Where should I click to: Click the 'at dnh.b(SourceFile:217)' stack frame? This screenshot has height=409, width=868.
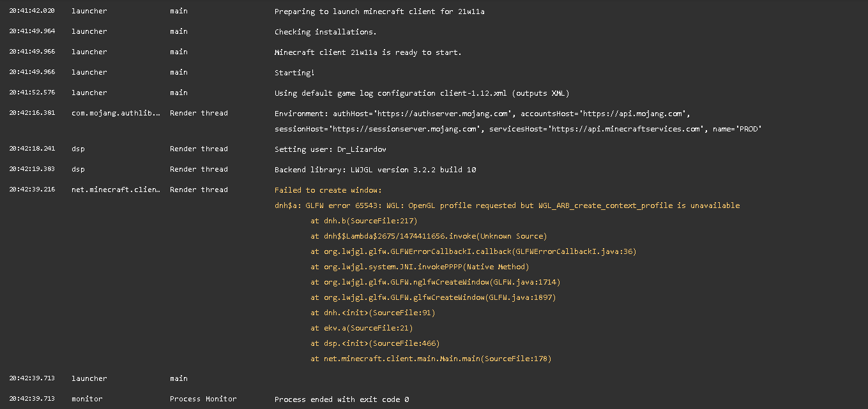point(363,221)
